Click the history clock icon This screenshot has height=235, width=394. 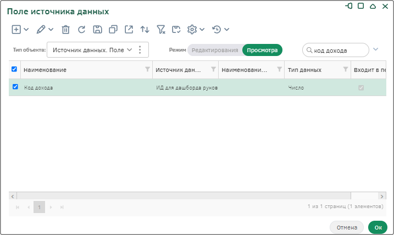[217, 30]
